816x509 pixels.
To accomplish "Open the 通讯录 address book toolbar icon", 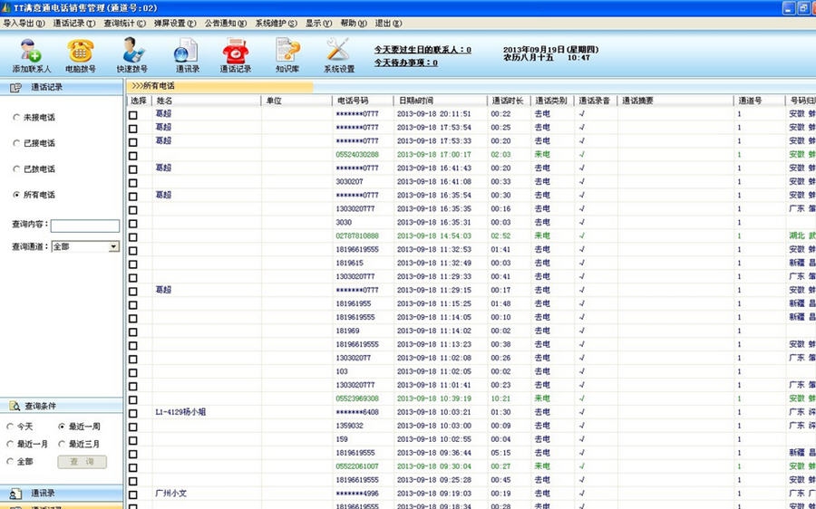I will [x=187, y=53].
